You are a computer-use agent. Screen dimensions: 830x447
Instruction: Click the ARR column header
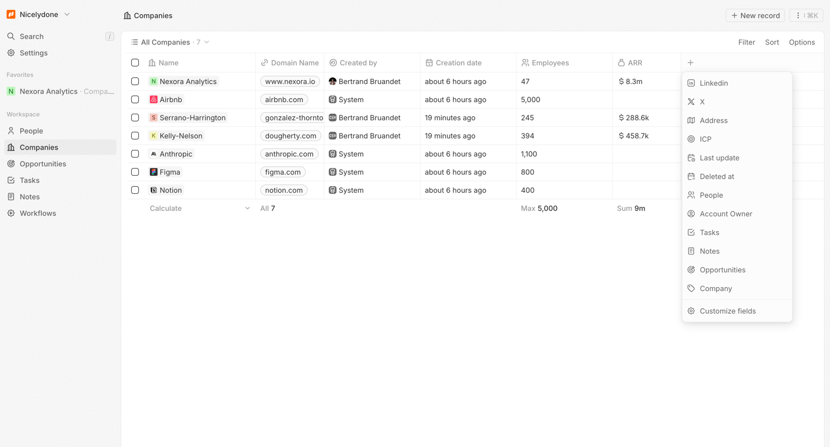pyautogui.click(x=646, y=63)
